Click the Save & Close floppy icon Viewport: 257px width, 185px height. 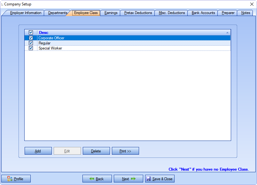[149, 179]
